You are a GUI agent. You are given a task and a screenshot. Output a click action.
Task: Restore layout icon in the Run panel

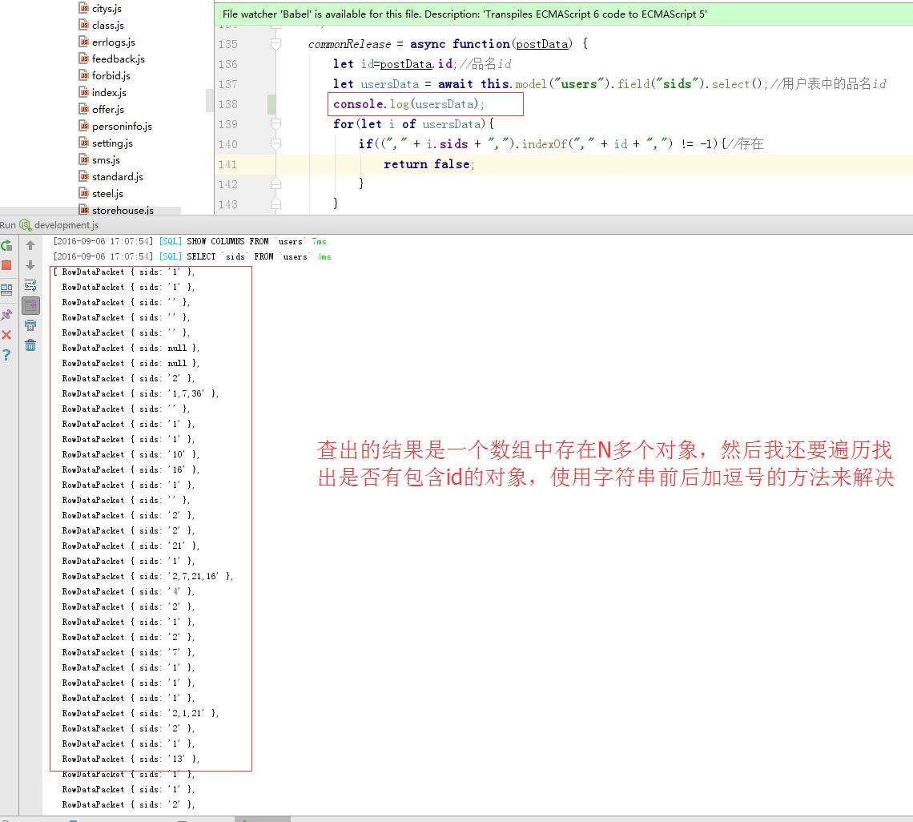pyautogui.click(x=6, y=289)
